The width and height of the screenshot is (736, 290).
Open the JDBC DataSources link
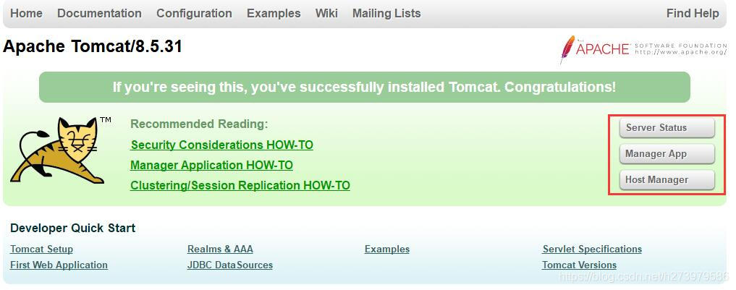pos(230,265)
